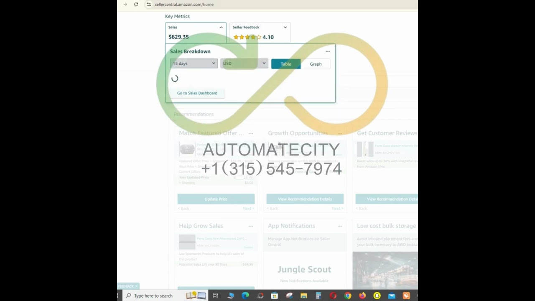Image resolution: width=535 pixels, height=301 pixels.
Task: Open Growth Opportunities card options menu
Action: [x=339, y=133]
